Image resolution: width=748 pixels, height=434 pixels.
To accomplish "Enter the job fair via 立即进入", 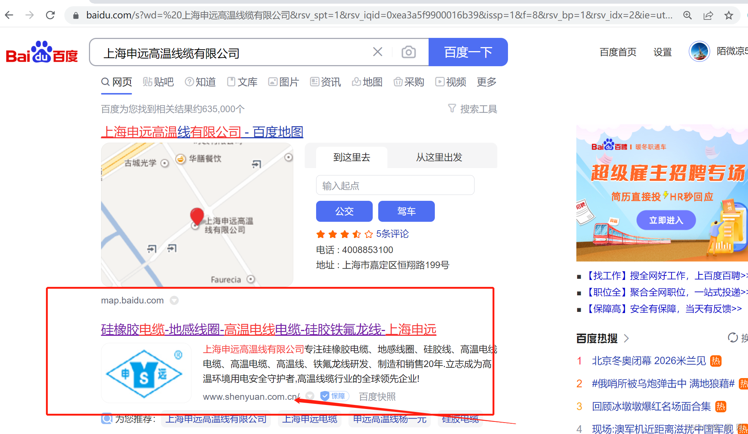I will 666,220.
